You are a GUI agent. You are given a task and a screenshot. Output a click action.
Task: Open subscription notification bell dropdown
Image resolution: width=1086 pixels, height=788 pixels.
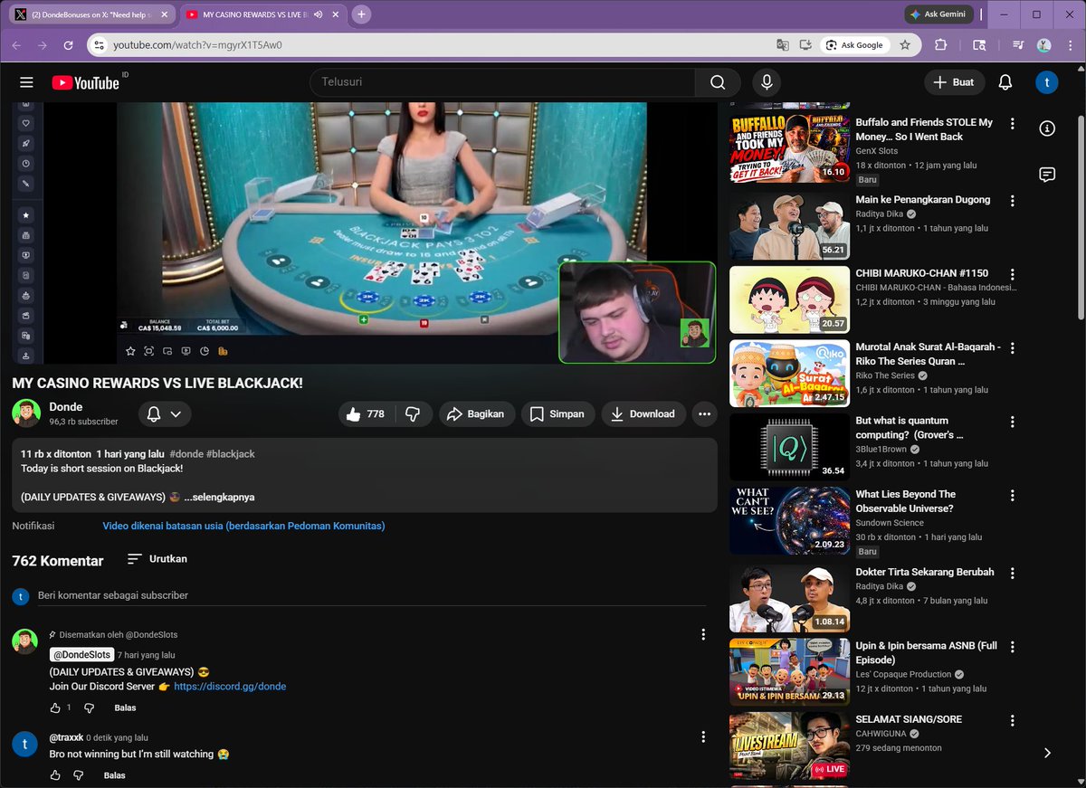[165, 414]
